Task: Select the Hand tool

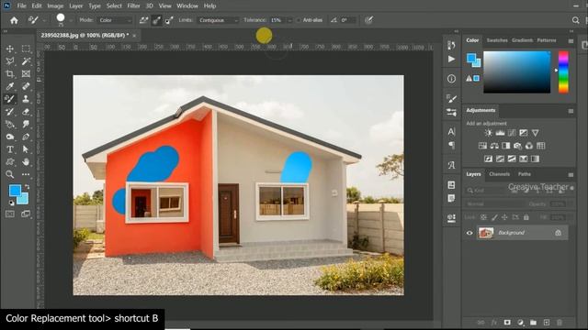Action: click(26, 162)
